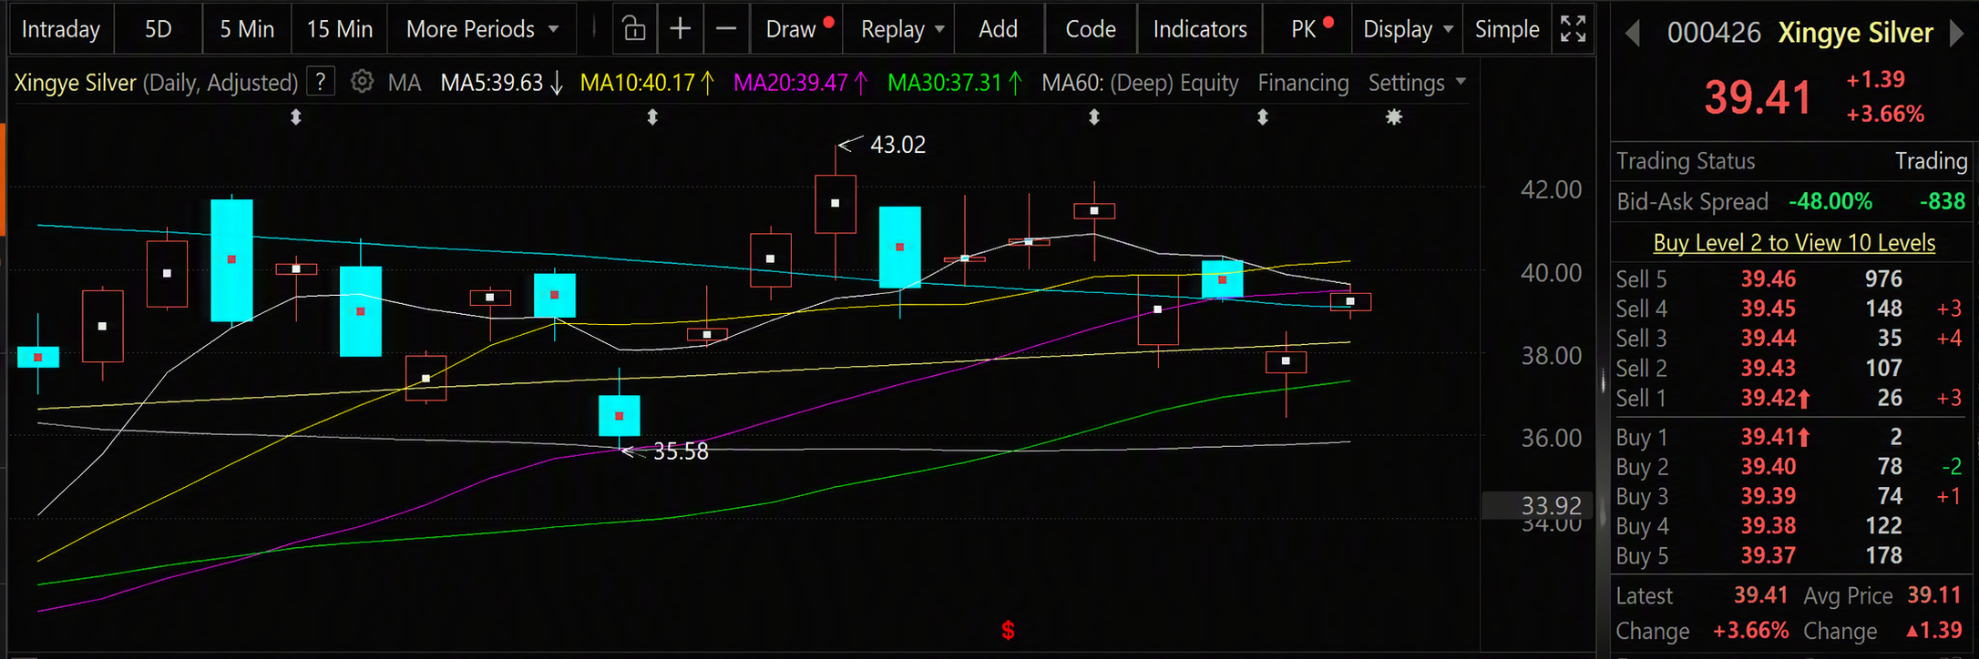Go to next stock with right arrow
The image size is (1979, 659).
coord(1956,34)
